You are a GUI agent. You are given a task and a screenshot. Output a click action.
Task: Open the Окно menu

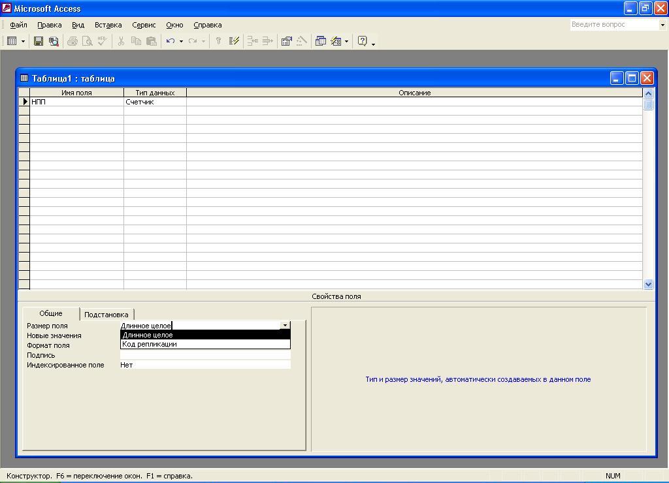[x=174, y=25]
